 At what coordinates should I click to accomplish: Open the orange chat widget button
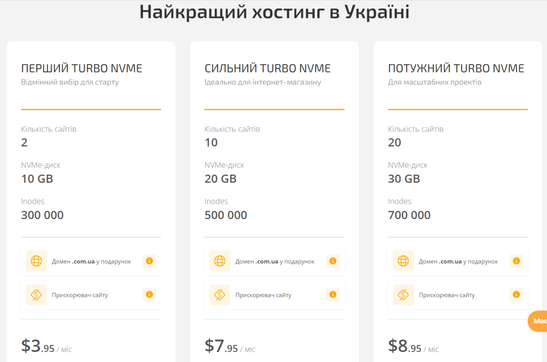tap(538, 321)
